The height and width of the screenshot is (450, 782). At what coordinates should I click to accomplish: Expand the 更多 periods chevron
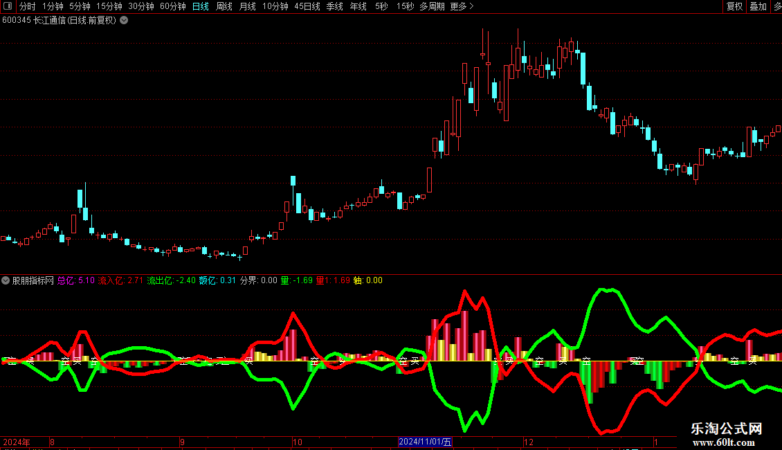pyautogui.click(x=472, y=6)
